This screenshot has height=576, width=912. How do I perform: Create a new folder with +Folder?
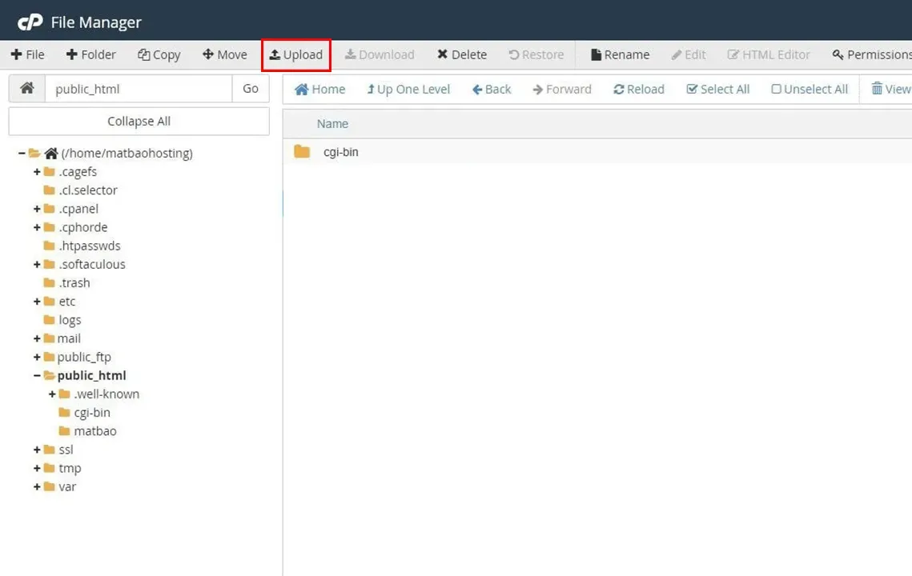click(x=90, y=54)
